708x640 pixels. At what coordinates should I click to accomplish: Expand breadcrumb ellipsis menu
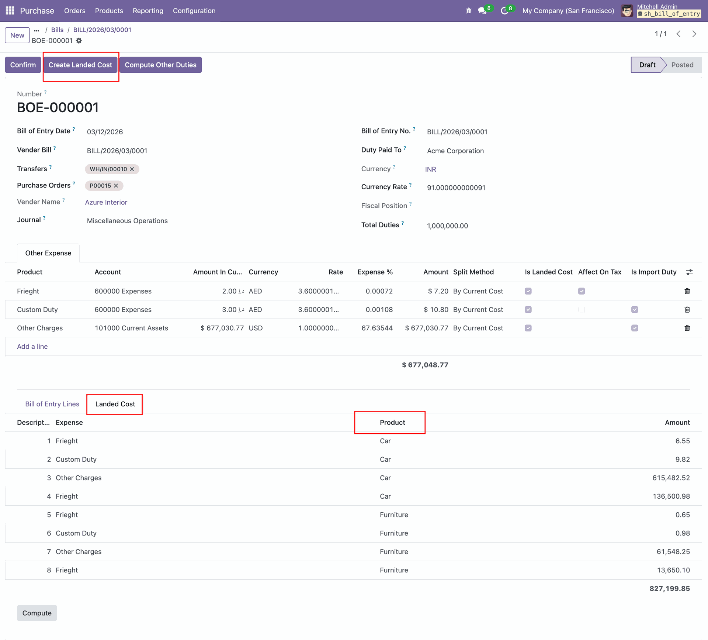click(37, 30)
